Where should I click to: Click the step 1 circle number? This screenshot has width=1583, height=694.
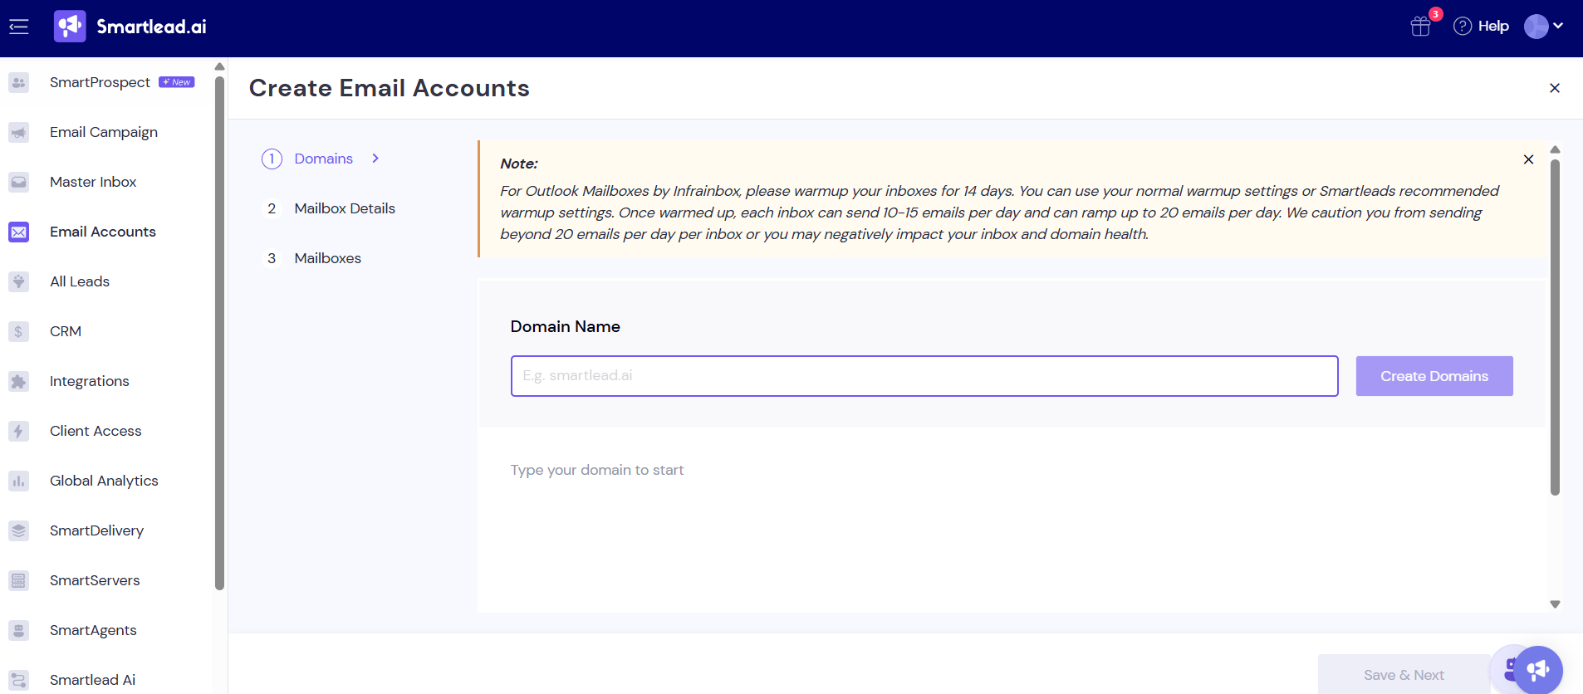click(x=272, y=159)
